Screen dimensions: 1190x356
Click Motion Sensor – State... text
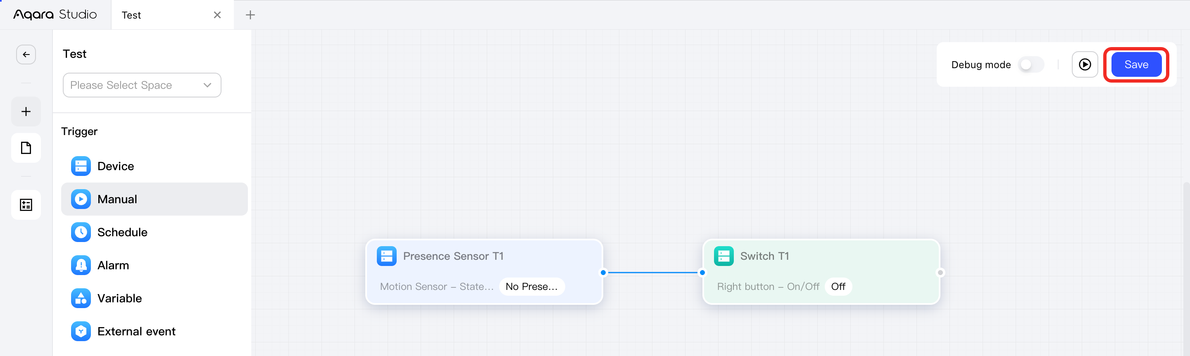pos(437,286)
